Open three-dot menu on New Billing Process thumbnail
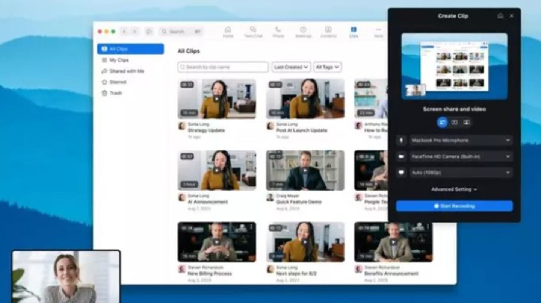This screenshot has width=541, height=303. tap(251, 227)
